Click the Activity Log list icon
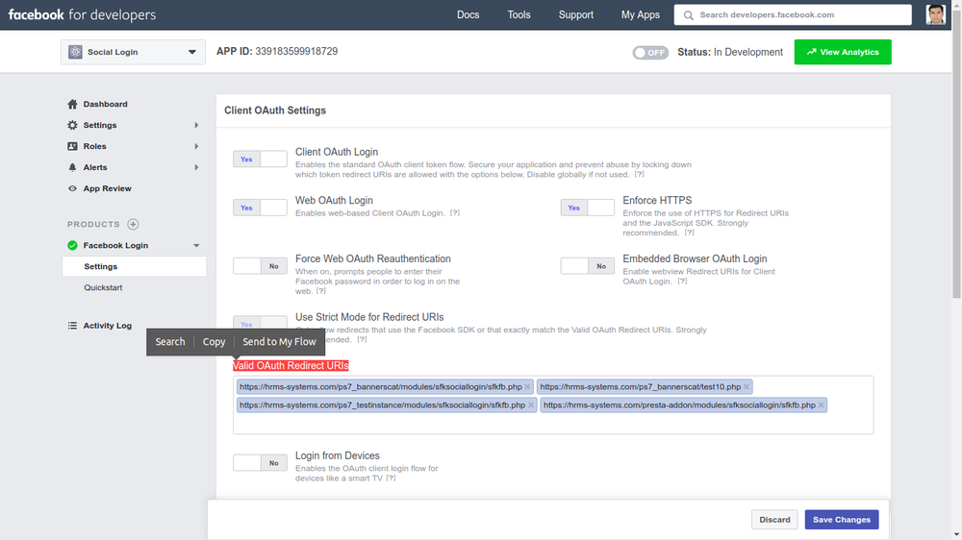The width and height of the screenshot is (962, 540). pyautogui.click(x=72, y=326)
